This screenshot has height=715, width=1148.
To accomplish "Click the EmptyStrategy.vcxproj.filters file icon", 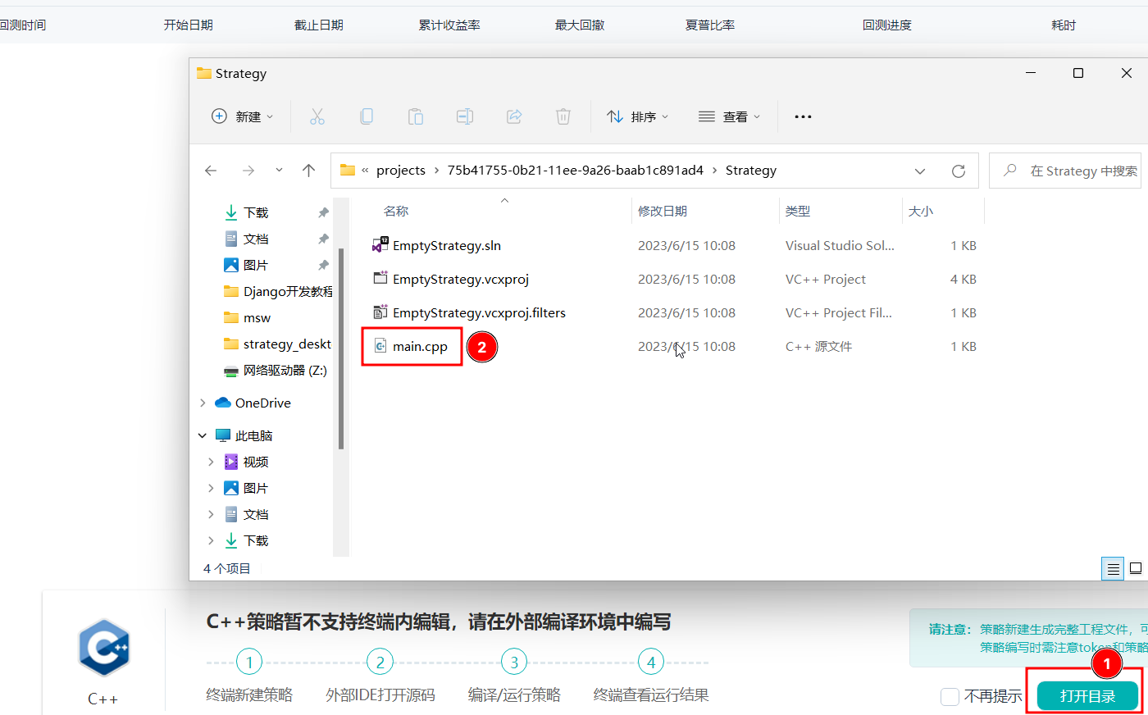I will pyautogui.click(x=380, y=312).
